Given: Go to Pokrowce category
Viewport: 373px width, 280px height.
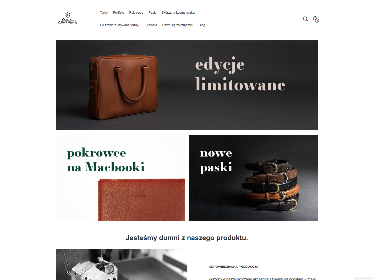Looking at the screenshot, I should click(x=136, y=13).
